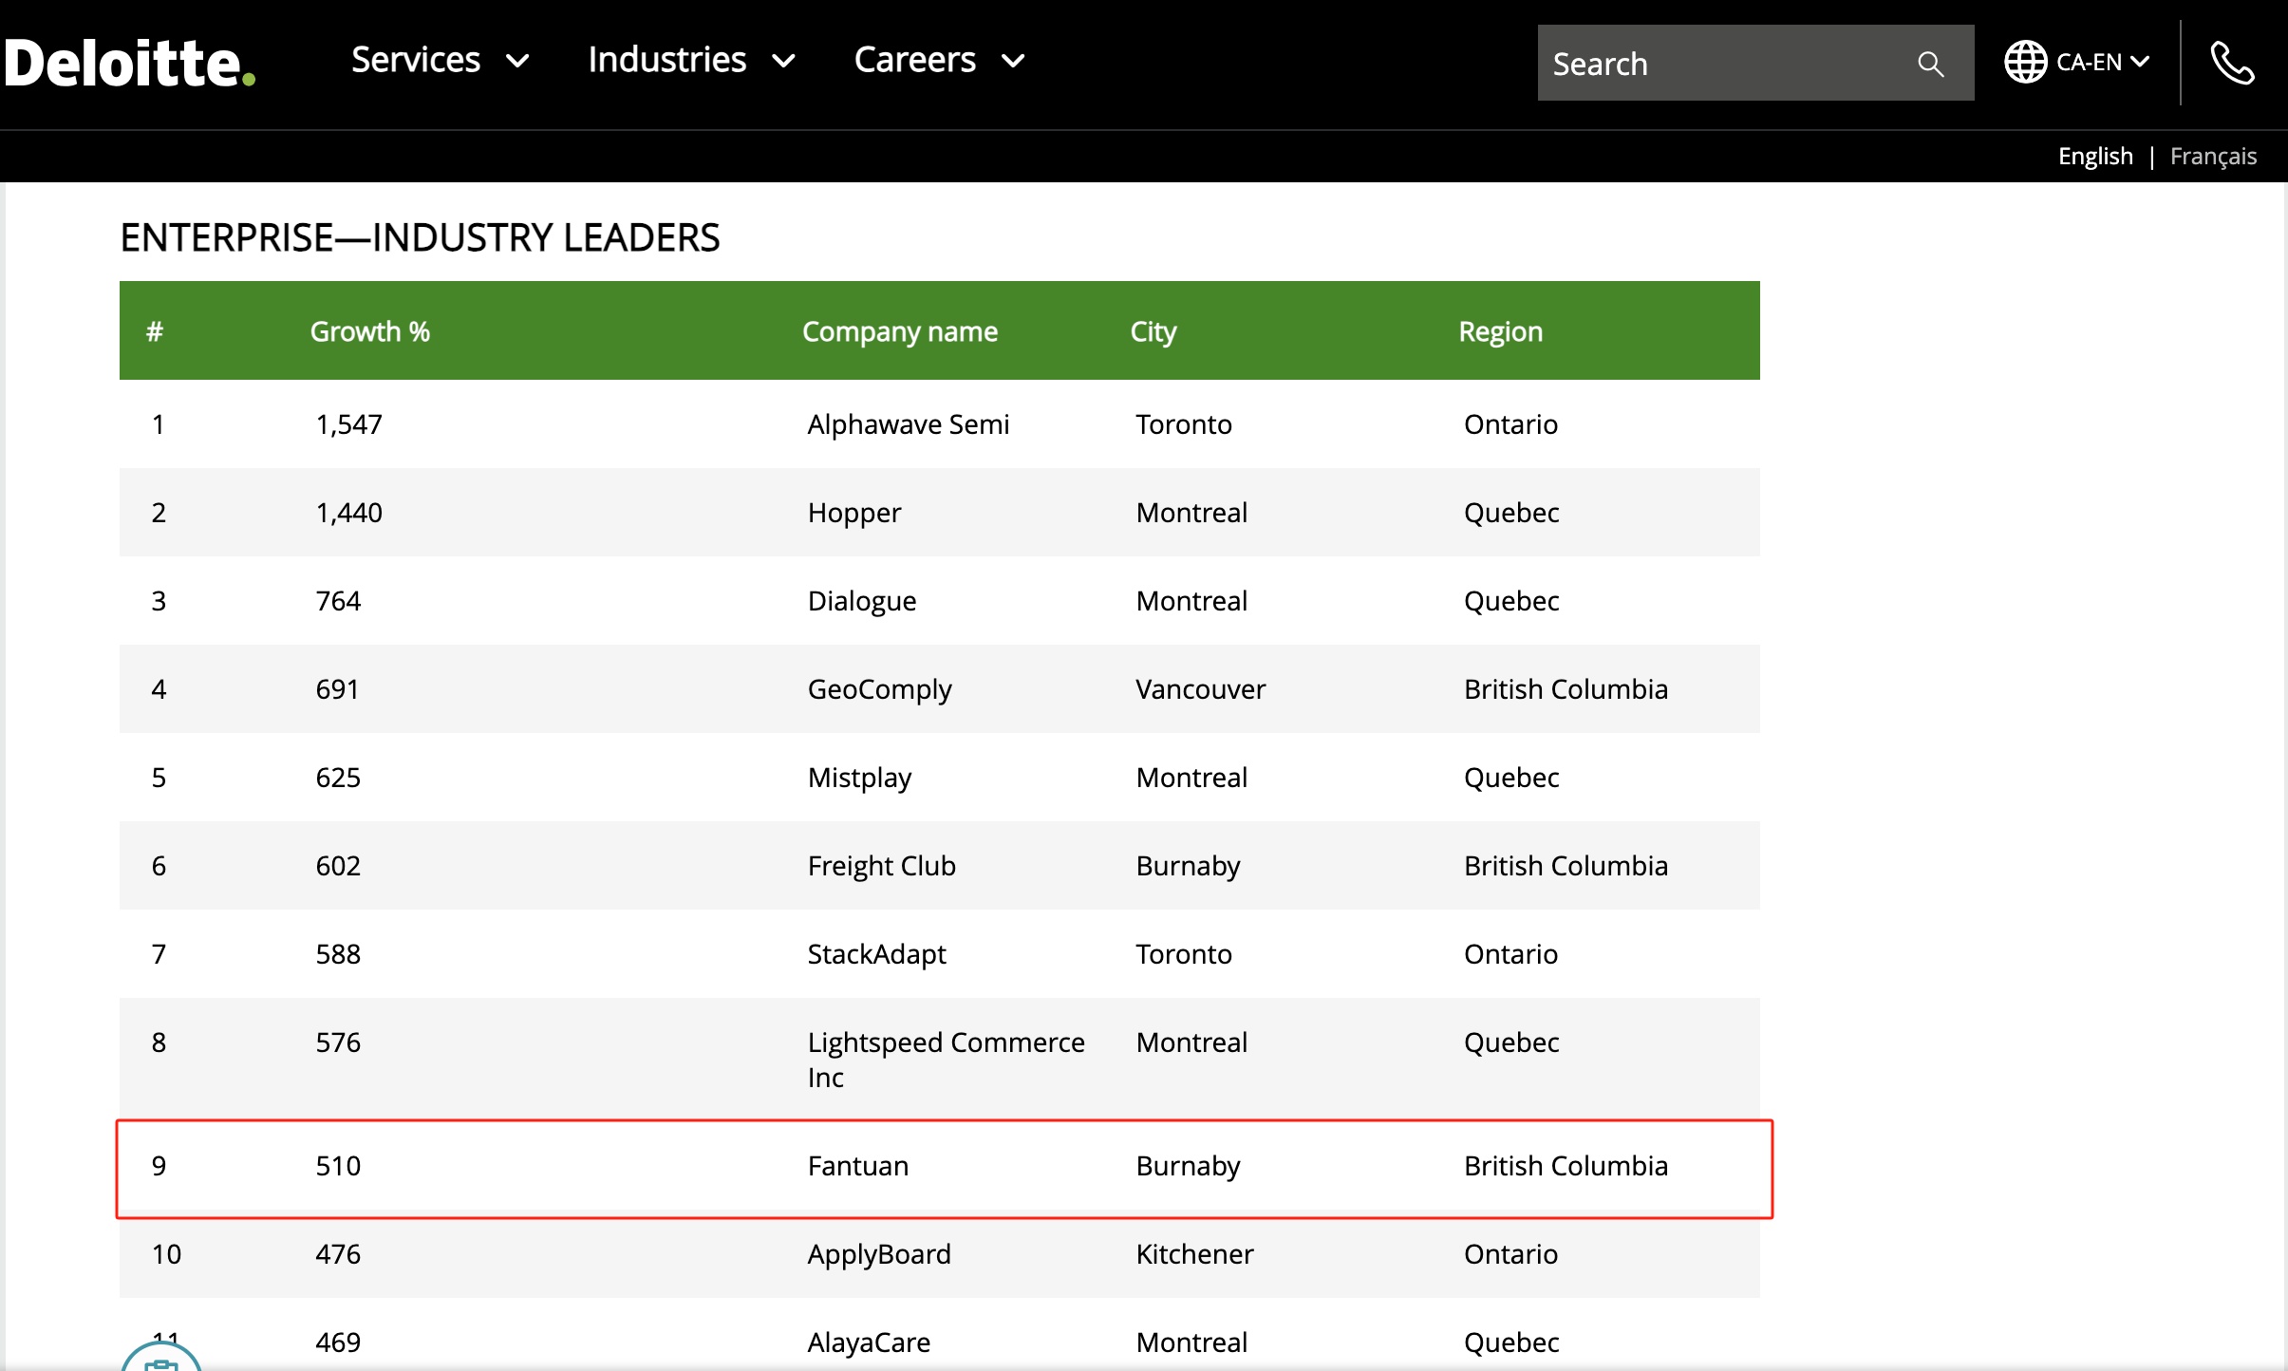Select the Lightspeed Commerce Inc cell
This screenshot has width=2288, height=1371.
[947, 1060]
